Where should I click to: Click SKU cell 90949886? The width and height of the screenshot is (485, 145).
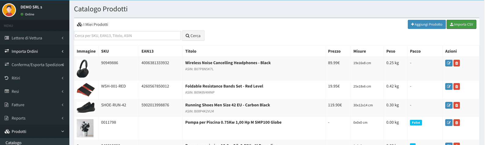pyautogui.click(x=110, y=63)
